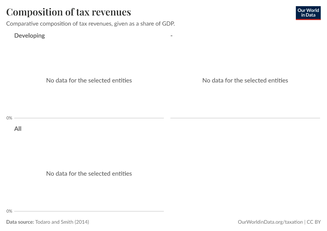Click the 0% axis label under All
This screenshot has height=231, width=327.
tap(9, 211)
